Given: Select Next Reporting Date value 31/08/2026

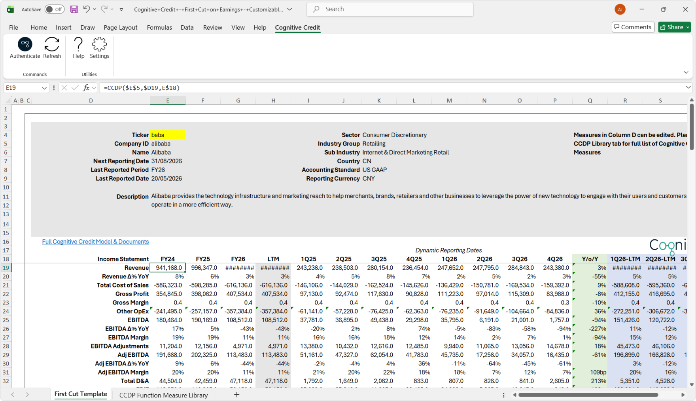Looking at the screenshot, I should tap(168, 161).
